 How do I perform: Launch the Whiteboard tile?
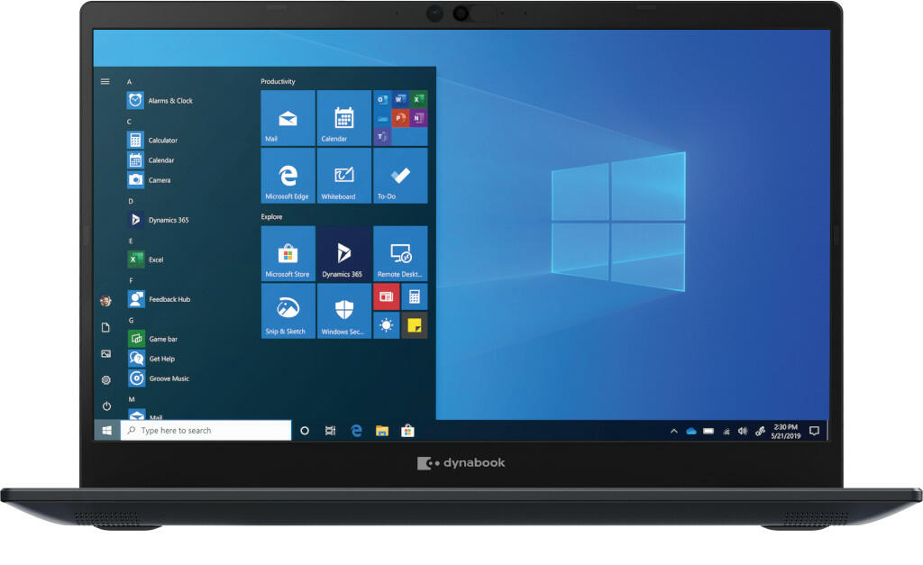(343, 176)
